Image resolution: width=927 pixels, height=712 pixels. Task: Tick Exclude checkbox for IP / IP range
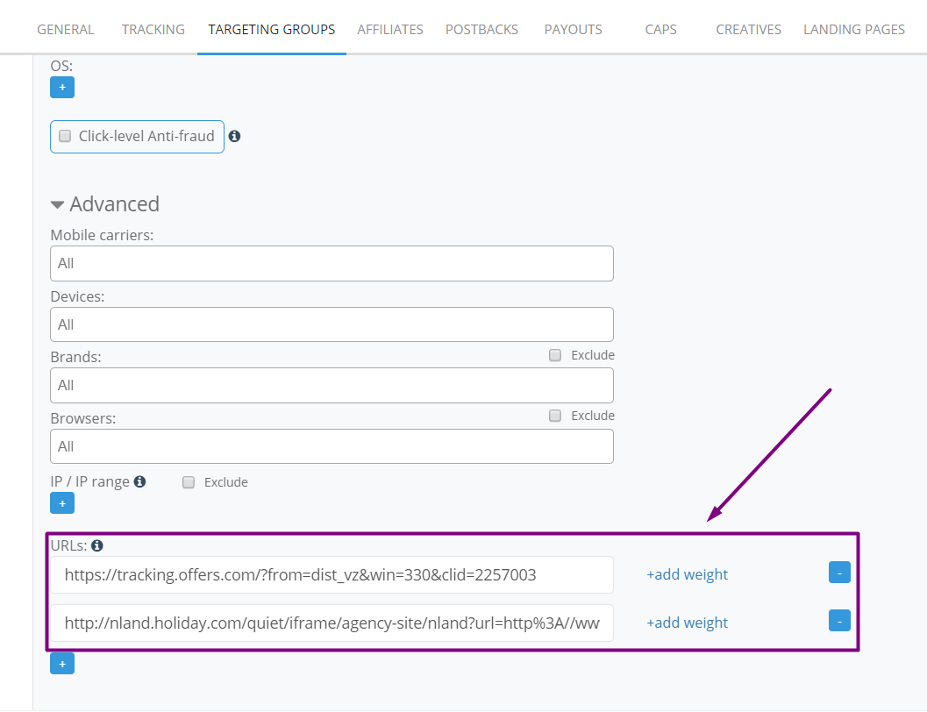tap(188, 482)
